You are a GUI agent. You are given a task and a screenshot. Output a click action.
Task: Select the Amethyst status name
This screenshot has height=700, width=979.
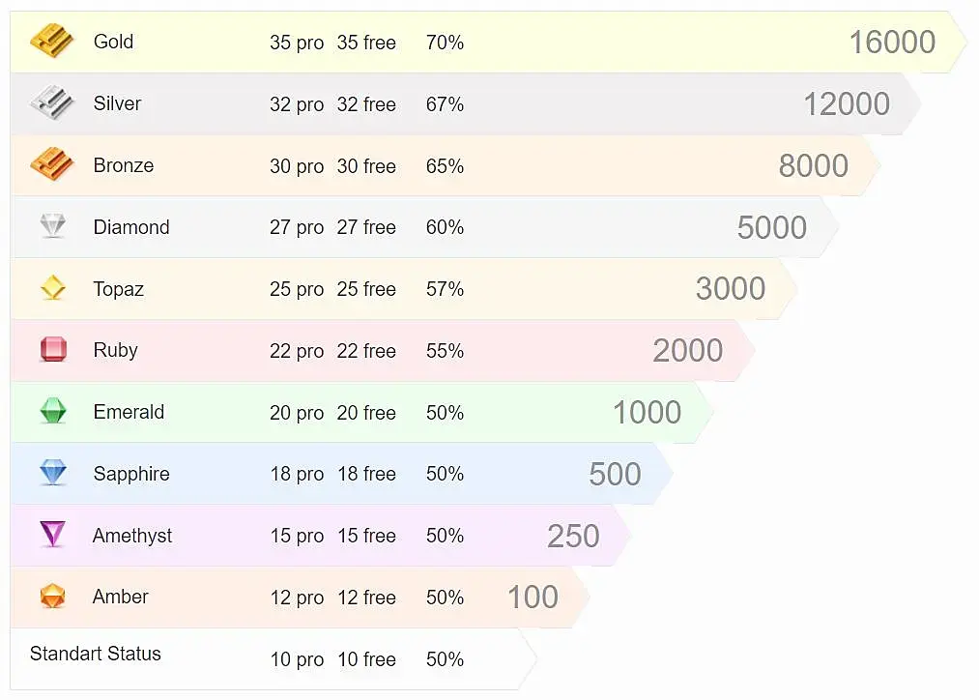point(132,536)
